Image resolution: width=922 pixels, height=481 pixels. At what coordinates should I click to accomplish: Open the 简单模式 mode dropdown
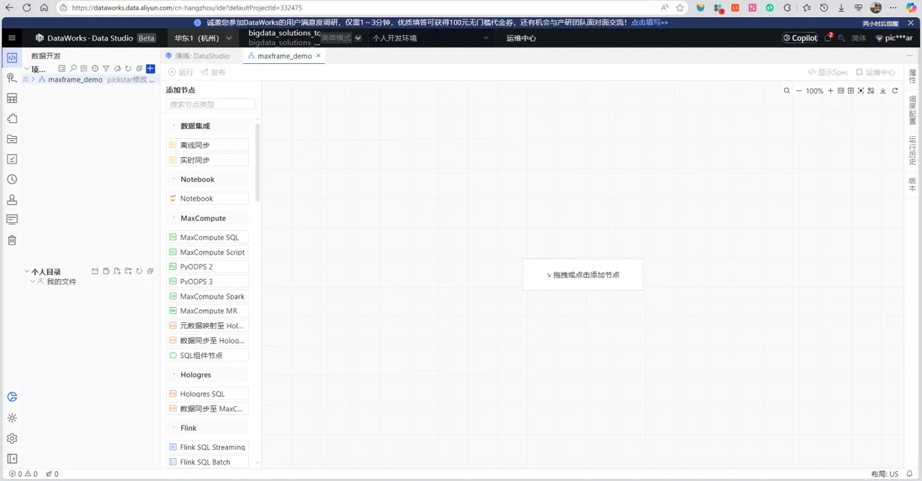click(341, 38)
